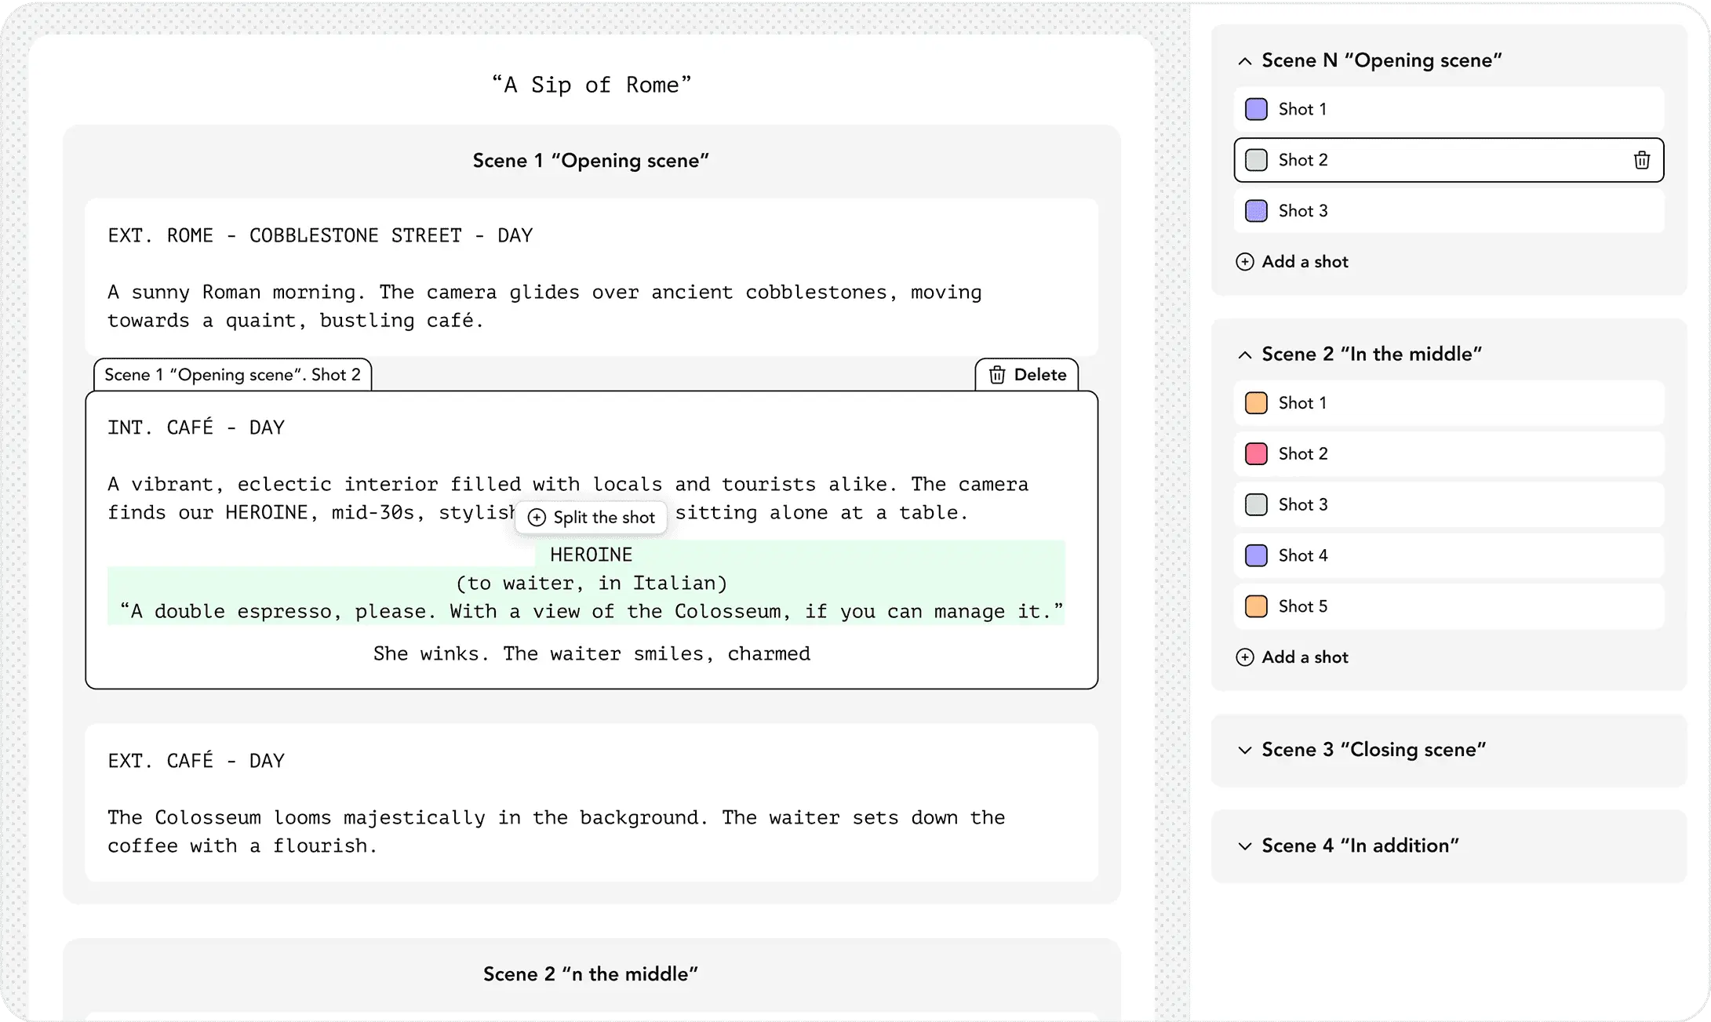Click the trash icon inside the Delete button
Image resolution: width=1711 pixels, height=1022 pixels.
coord(998,375)
